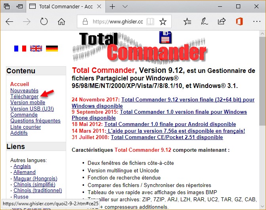This screenshot has height=210, width=266.
Task: Expand tab previews chevron
Action: click(x=125, y=7)
